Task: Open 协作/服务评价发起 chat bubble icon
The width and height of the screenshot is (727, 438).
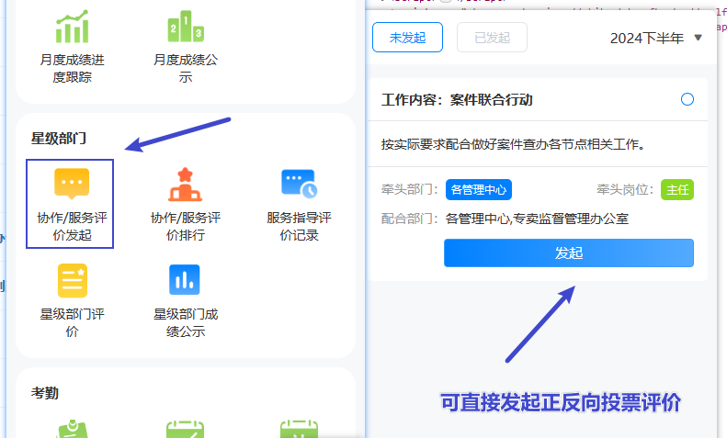Action: click(72, 184)
